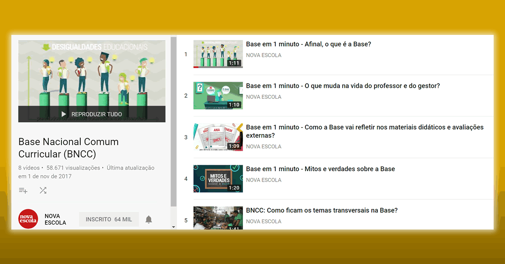The height and width of the screenshot is (264, 505).
Task: Click the playlist title Base Nacional Comum Curricular
Action: click(69, 148)
